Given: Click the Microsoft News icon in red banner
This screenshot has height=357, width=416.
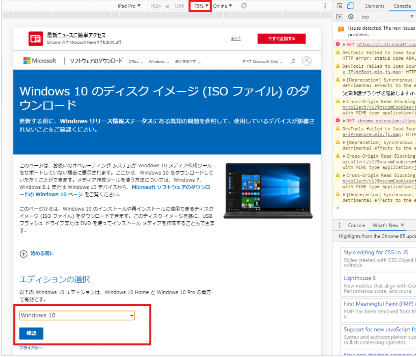Looking at the screenshot, I should 36,38.
